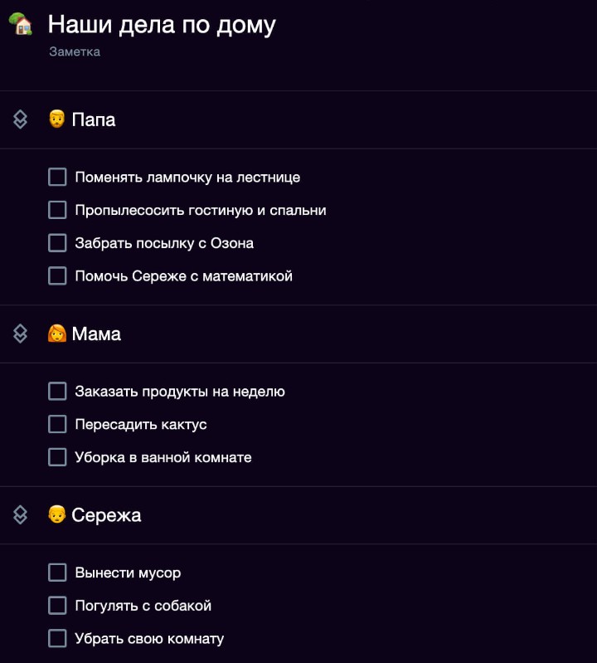The width and height of the screenshot is (597, 663).
Task: Click the note title 'Наши дела по дому'
Action: tap(162, 25)
